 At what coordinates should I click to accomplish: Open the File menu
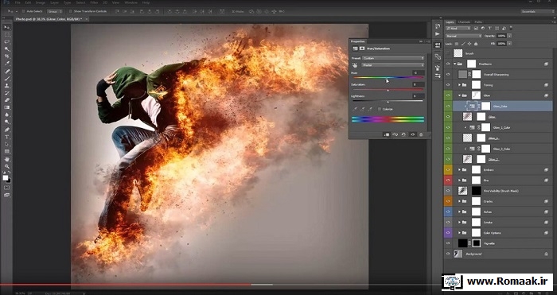[x=18, y=2]
